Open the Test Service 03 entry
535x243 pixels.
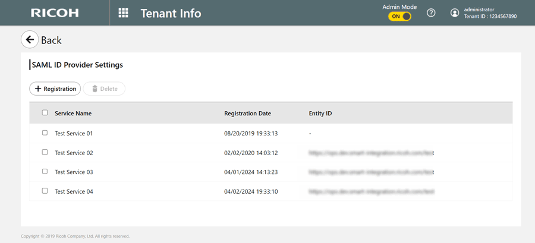point(74,172)
